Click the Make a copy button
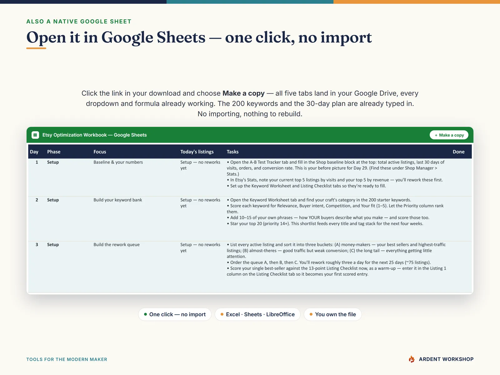This screenshot has height=375, width=500. pyautogui.click(x=449, y=135)
